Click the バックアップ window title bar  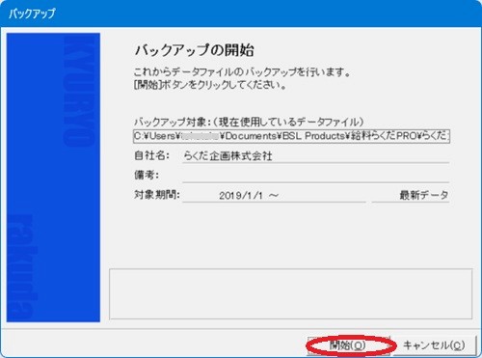241,14
